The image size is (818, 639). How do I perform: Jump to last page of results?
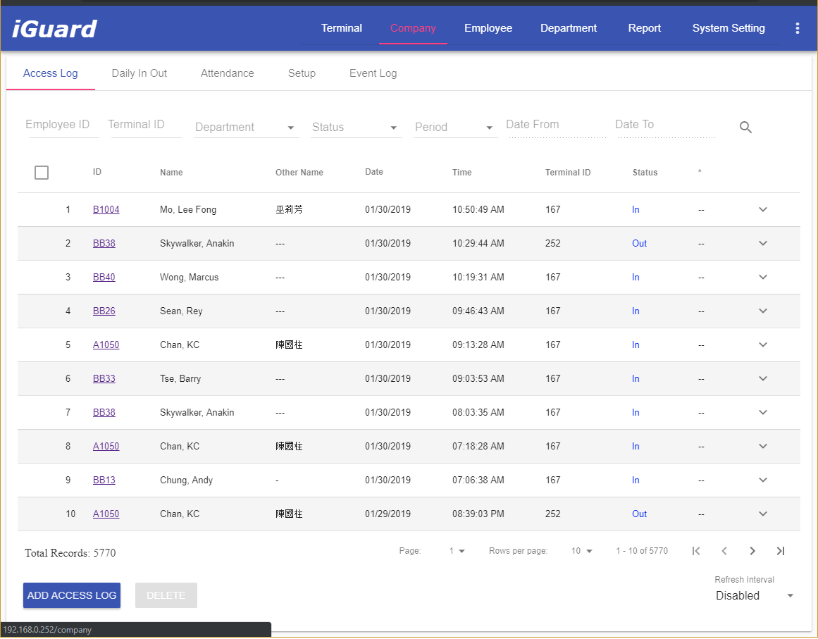click(x=781, y=551)
